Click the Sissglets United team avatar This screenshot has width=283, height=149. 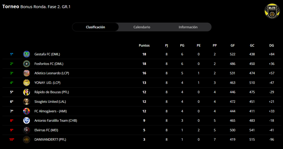(27, 102)
